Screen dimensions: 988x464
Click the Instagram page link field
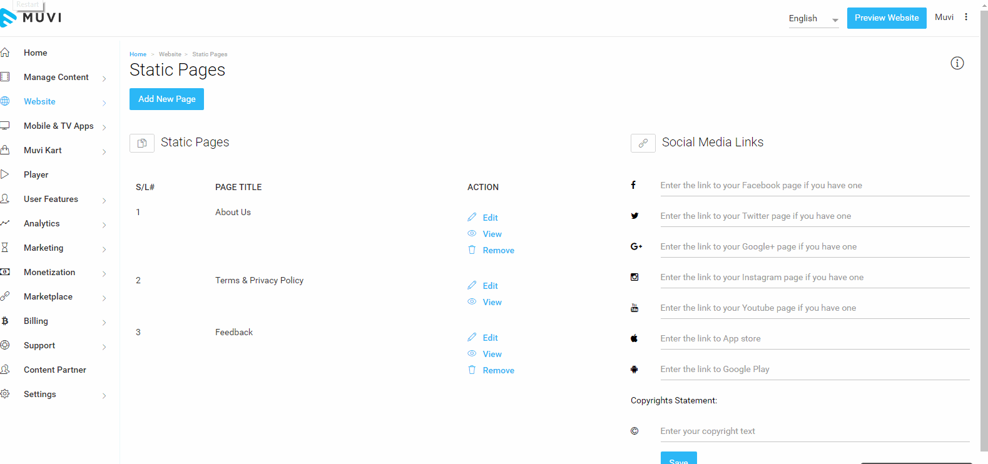[x=815, y=278]
